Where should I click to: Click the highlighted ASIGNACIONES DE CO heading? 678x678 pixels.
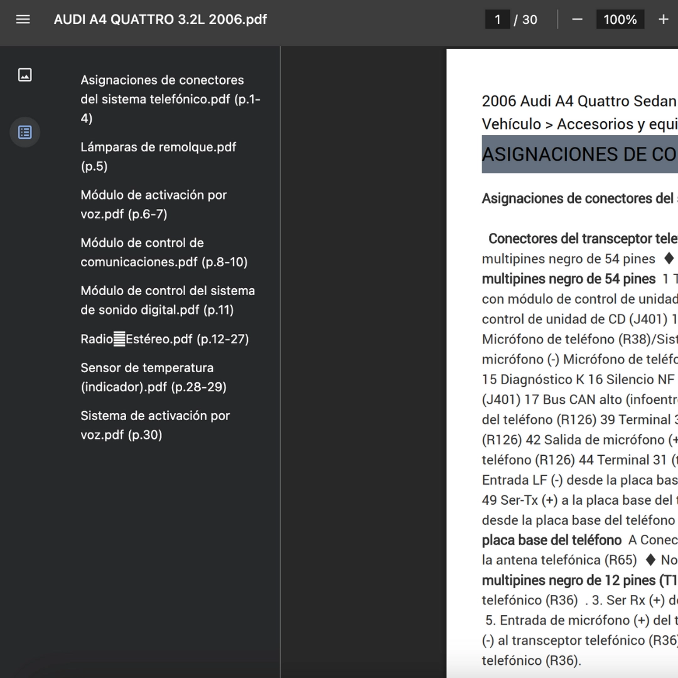[x=580, y=154]
